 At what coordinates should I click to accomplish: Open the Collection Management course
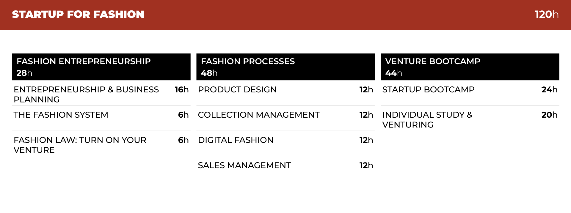285,118
